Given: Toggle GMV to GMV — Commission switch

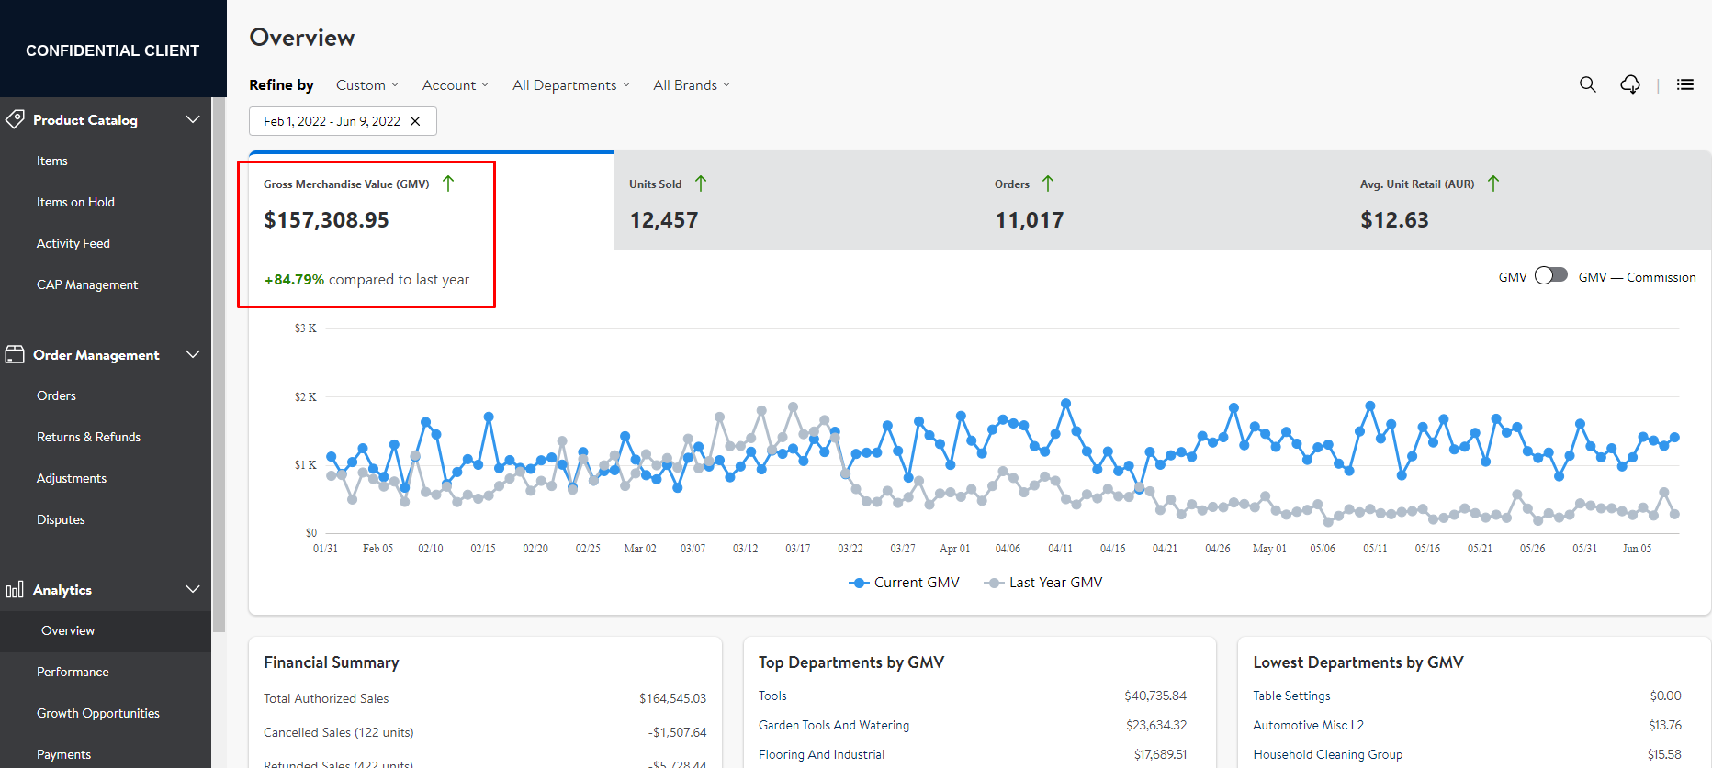Looking at the screenshot, I should pyautogui.click(x=1551, y=276).
